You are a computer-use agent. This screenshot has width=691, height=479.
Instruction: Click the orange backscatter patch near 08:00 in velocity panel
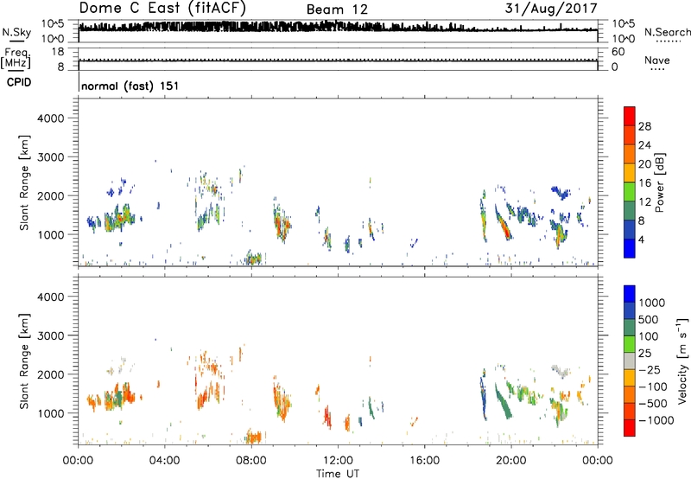pos(254,437)
